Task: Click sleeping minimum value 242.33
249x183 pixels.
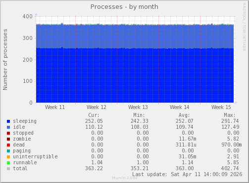Action: point(140,121)
